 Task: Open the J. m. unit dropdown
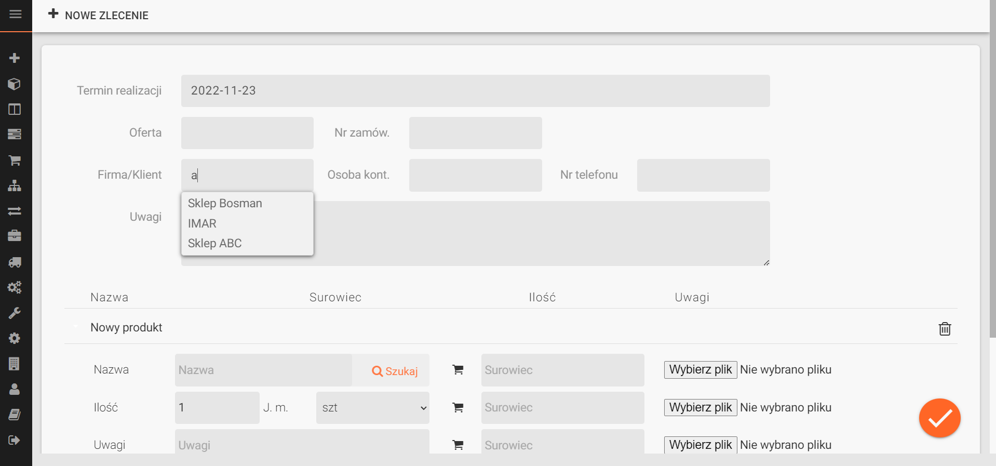coord(372,408)
